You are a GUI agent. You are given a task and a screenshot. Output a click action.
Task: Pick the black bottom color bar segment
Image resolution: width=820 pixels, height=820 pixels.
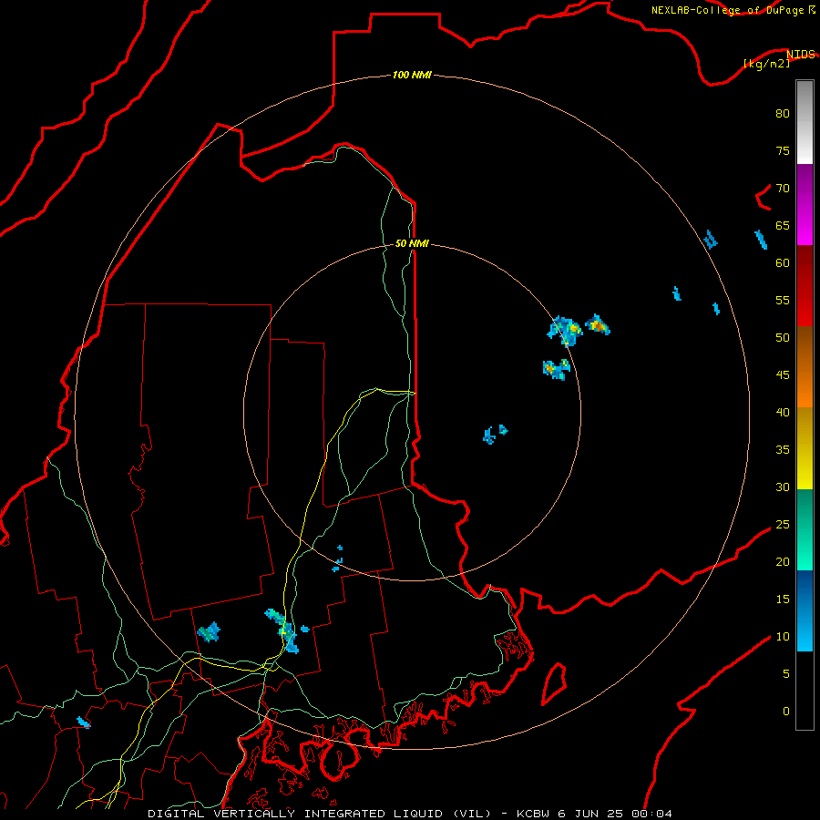coord(805,691)
